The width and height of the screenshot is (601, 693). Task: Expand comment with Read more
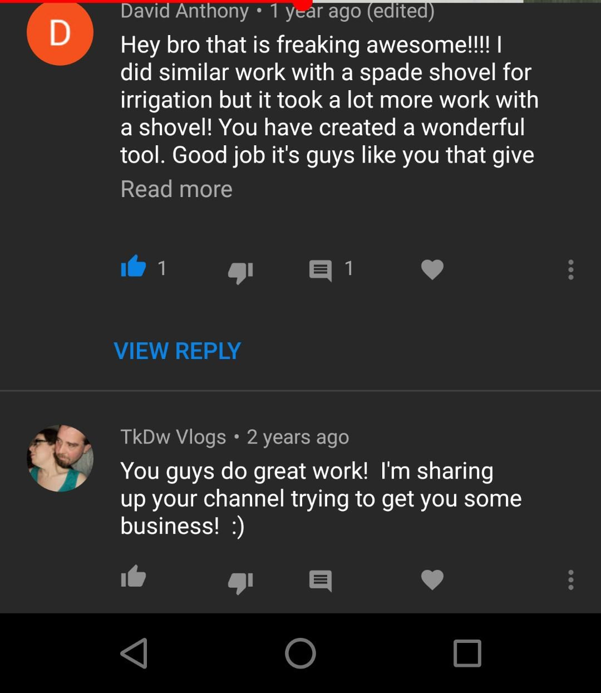(176, 189)
